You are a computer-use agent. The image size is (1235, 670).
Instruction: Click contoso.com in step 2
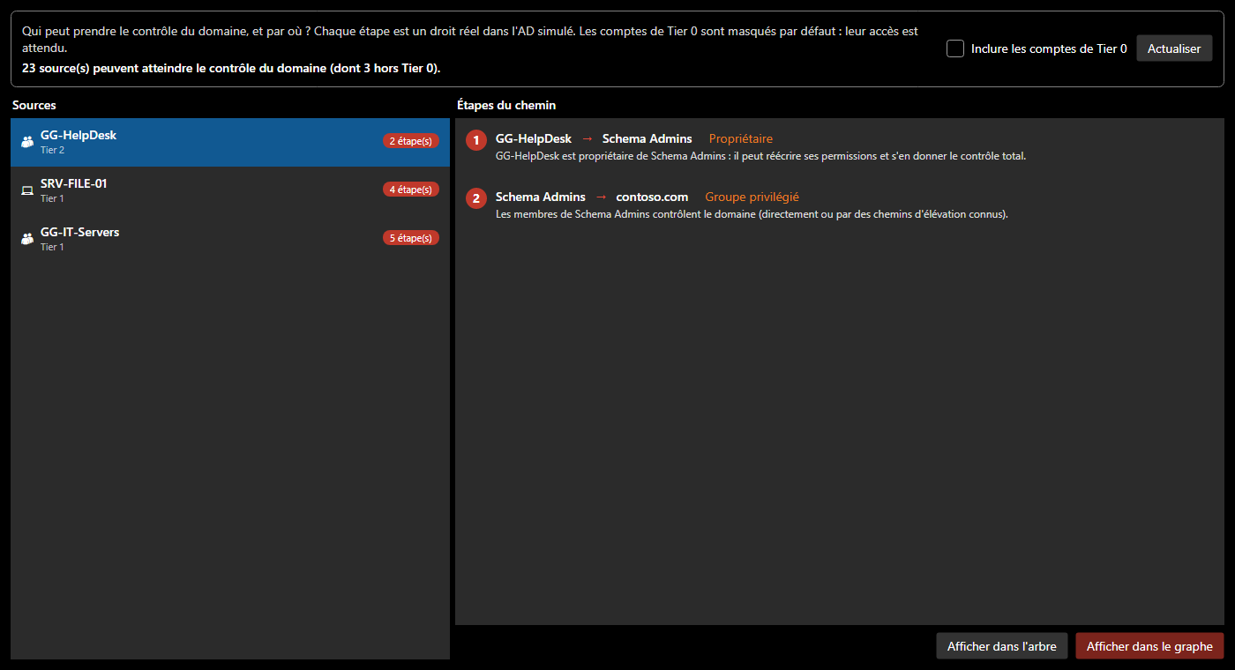point(652,197)
